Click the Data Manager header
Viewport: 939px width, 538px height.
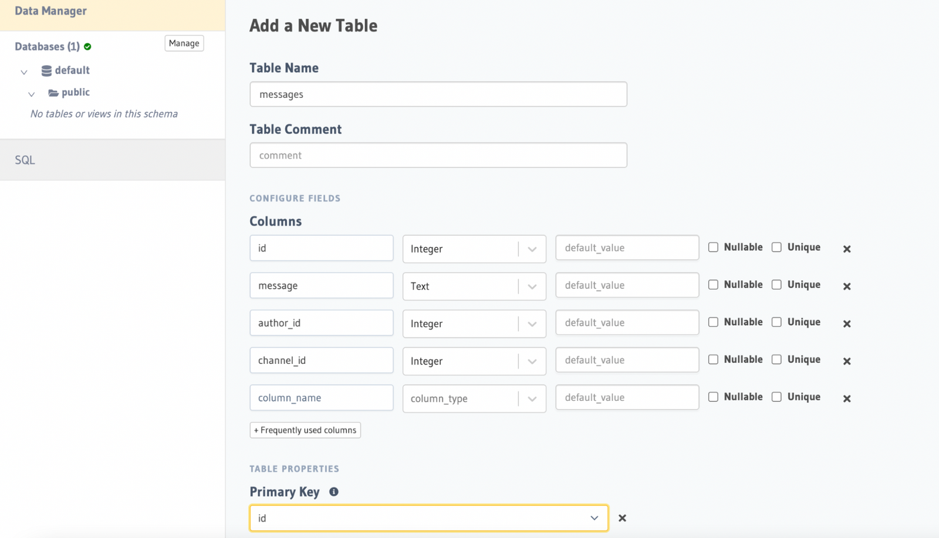[x=50, y=11]
